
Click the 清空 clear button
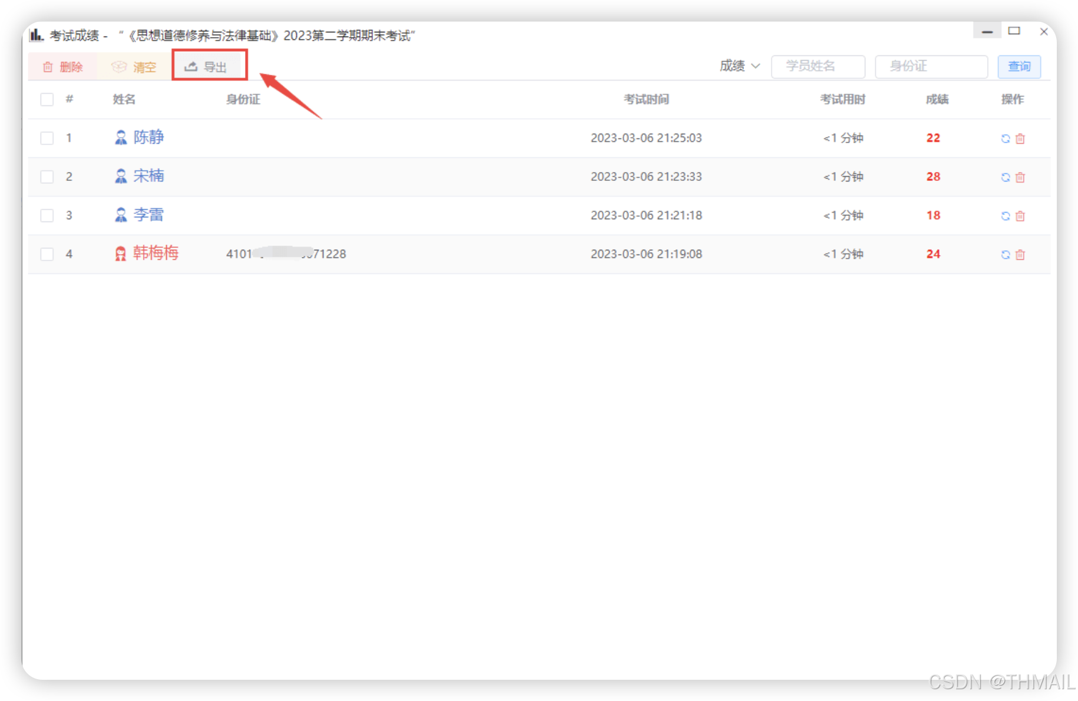[134, 67]
